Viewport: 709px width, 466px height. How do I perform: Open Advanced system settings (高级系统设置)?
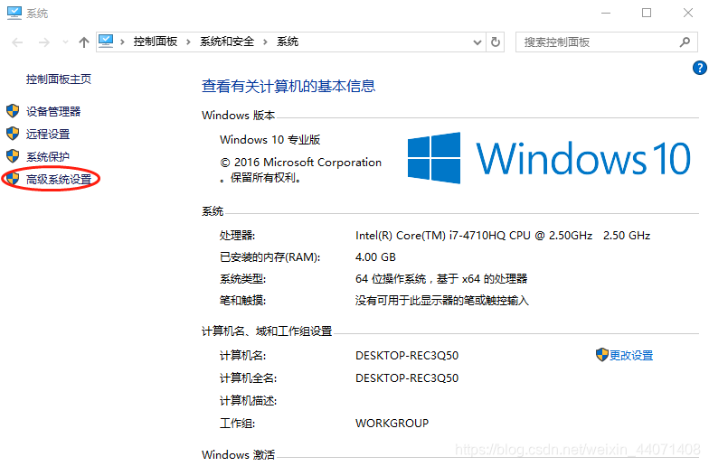tap(58, 179)
